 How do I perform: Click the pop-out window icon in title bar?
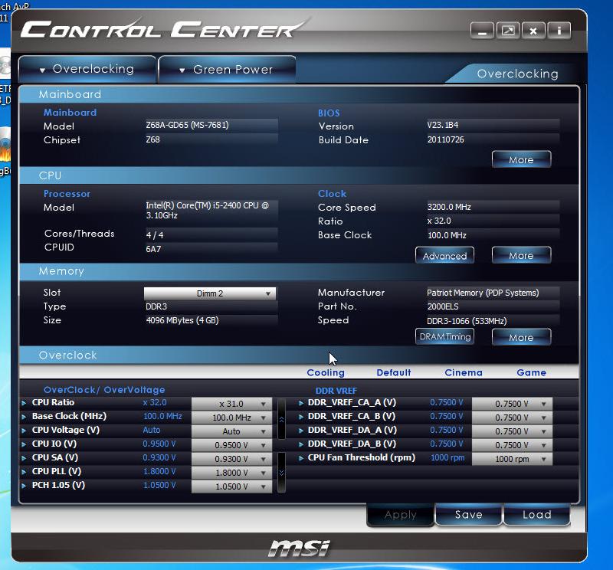tap(507, 31)
